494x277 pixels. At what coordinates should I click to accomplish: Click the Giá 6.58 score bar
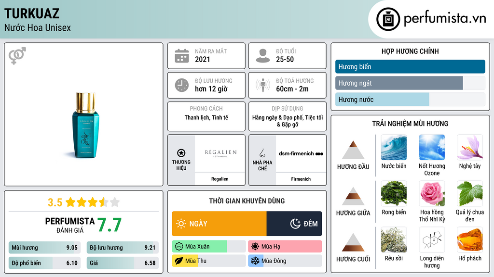pyautogui.click(x=123, y=263)
